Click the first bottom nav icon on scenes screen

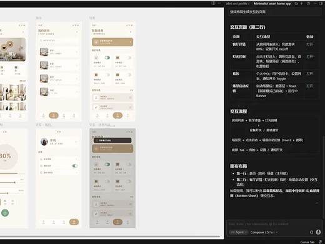coord(97,115)
